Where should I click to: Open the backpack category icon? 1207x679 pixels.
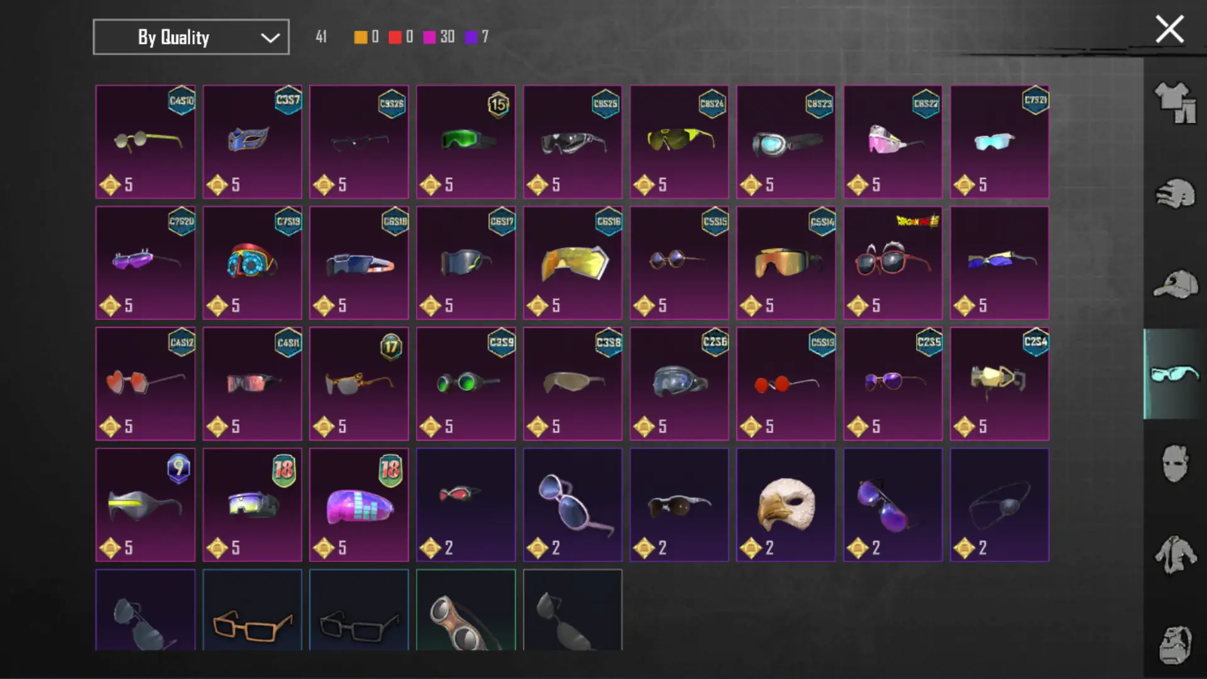click(1174, 644)
